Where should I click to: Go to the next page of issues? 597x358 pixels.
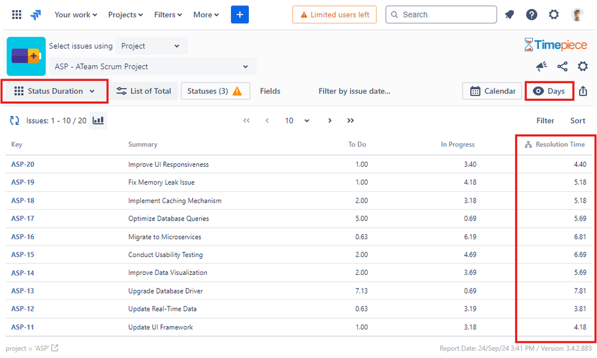[x=330, y=121]
